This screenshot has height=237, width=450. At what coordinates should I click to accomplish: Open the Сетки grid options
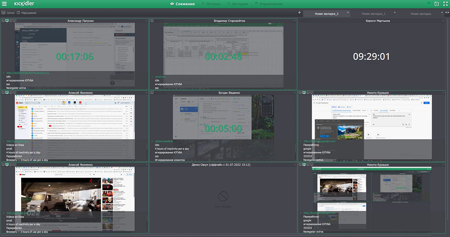click(8, 13)
